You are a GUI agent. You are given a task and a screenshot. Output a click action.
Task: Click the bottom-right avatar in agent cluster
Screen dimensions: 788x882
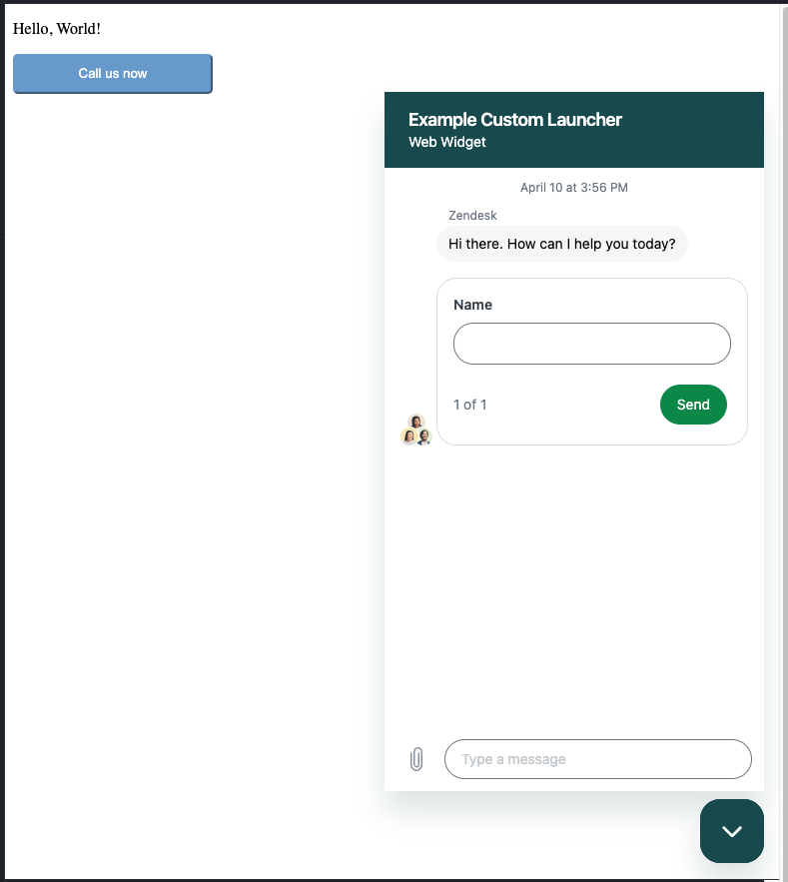click(424, 437)
